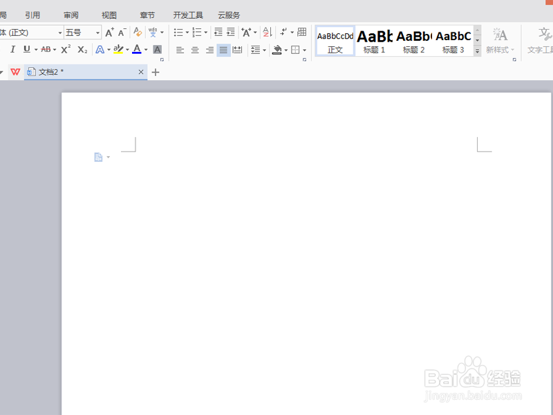Viewport: 553px width, 415px height.
Task: Apply paragraph shading fill color
Action: [x=277, y=50]
